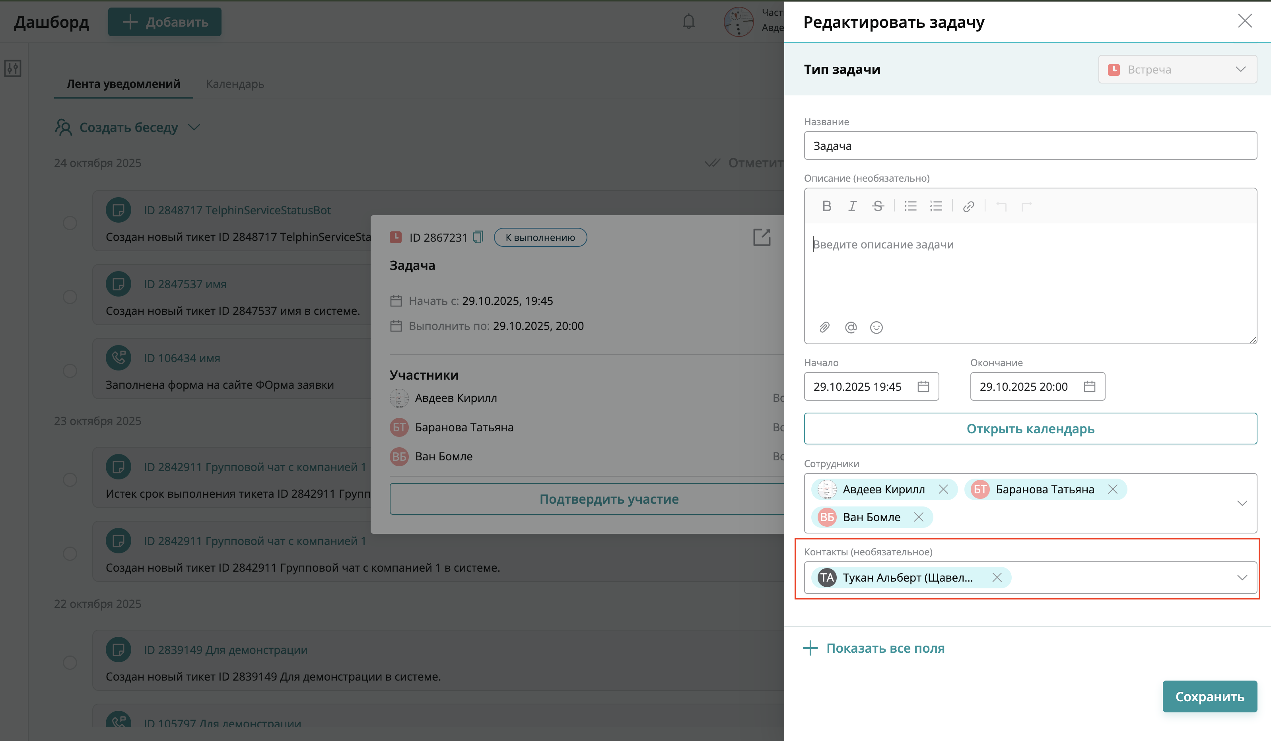Click the Название input field
Image resolution: width=1271 pixels, height=741 pixels.
[1030, 145]
